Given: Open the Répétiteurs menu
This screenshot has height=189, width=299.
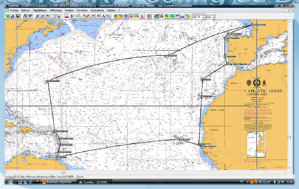Looking at the screenshot, I should point(40,10).
